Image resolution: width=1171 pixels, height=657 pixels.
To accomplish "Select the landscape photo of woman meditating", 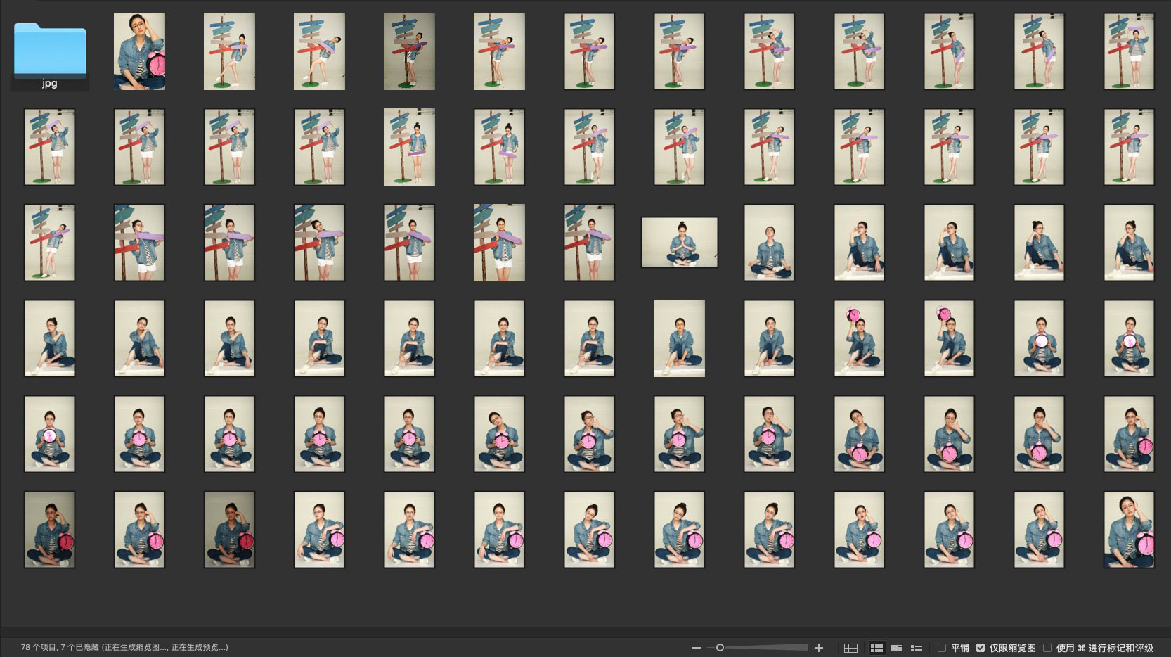I will pyautogui.click(x=679, y=243).
